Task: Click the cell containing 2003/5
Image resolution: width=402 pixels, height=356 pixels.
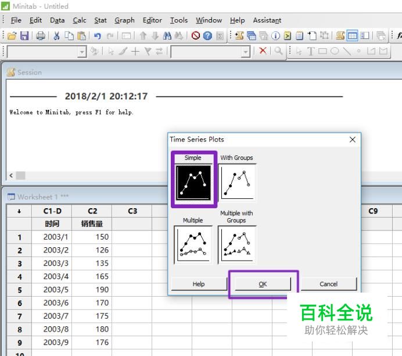Action: coord(52,290)
